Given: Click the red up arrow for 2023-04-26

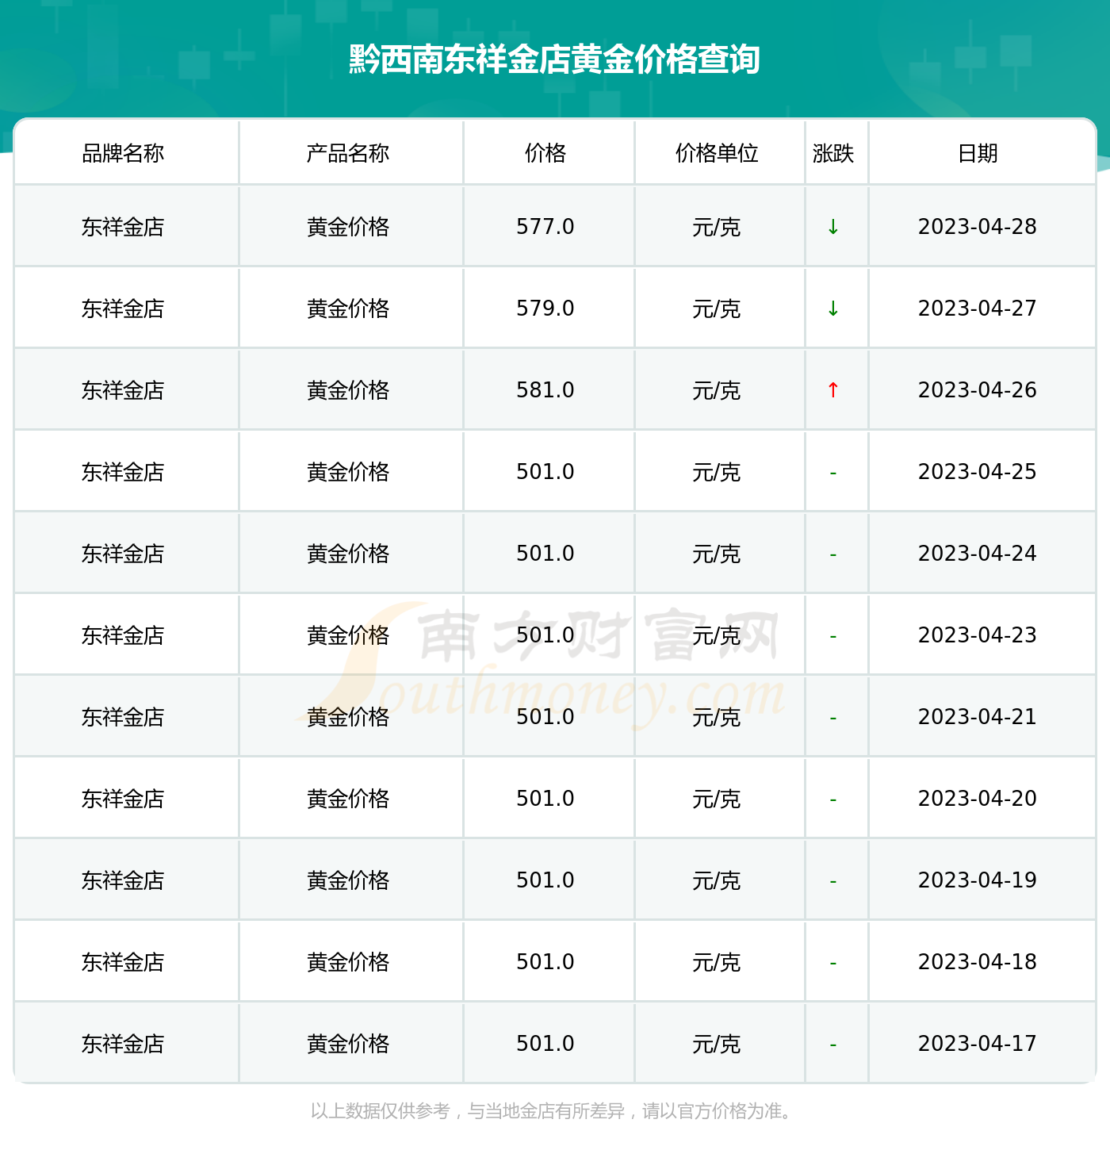Looking at the screenshot, I should (833, 390).
